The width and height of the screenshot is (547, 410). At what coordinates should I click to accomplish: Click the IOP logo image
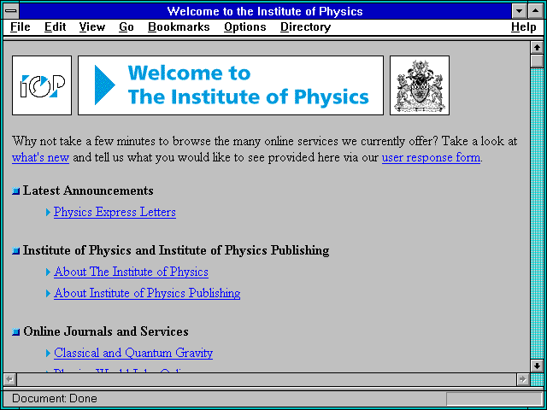point(42,85)
